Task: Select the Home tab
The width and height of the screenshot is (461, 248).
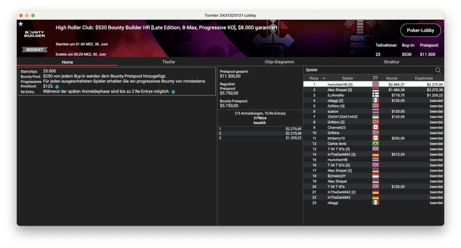Action: (x=67, y=62)
